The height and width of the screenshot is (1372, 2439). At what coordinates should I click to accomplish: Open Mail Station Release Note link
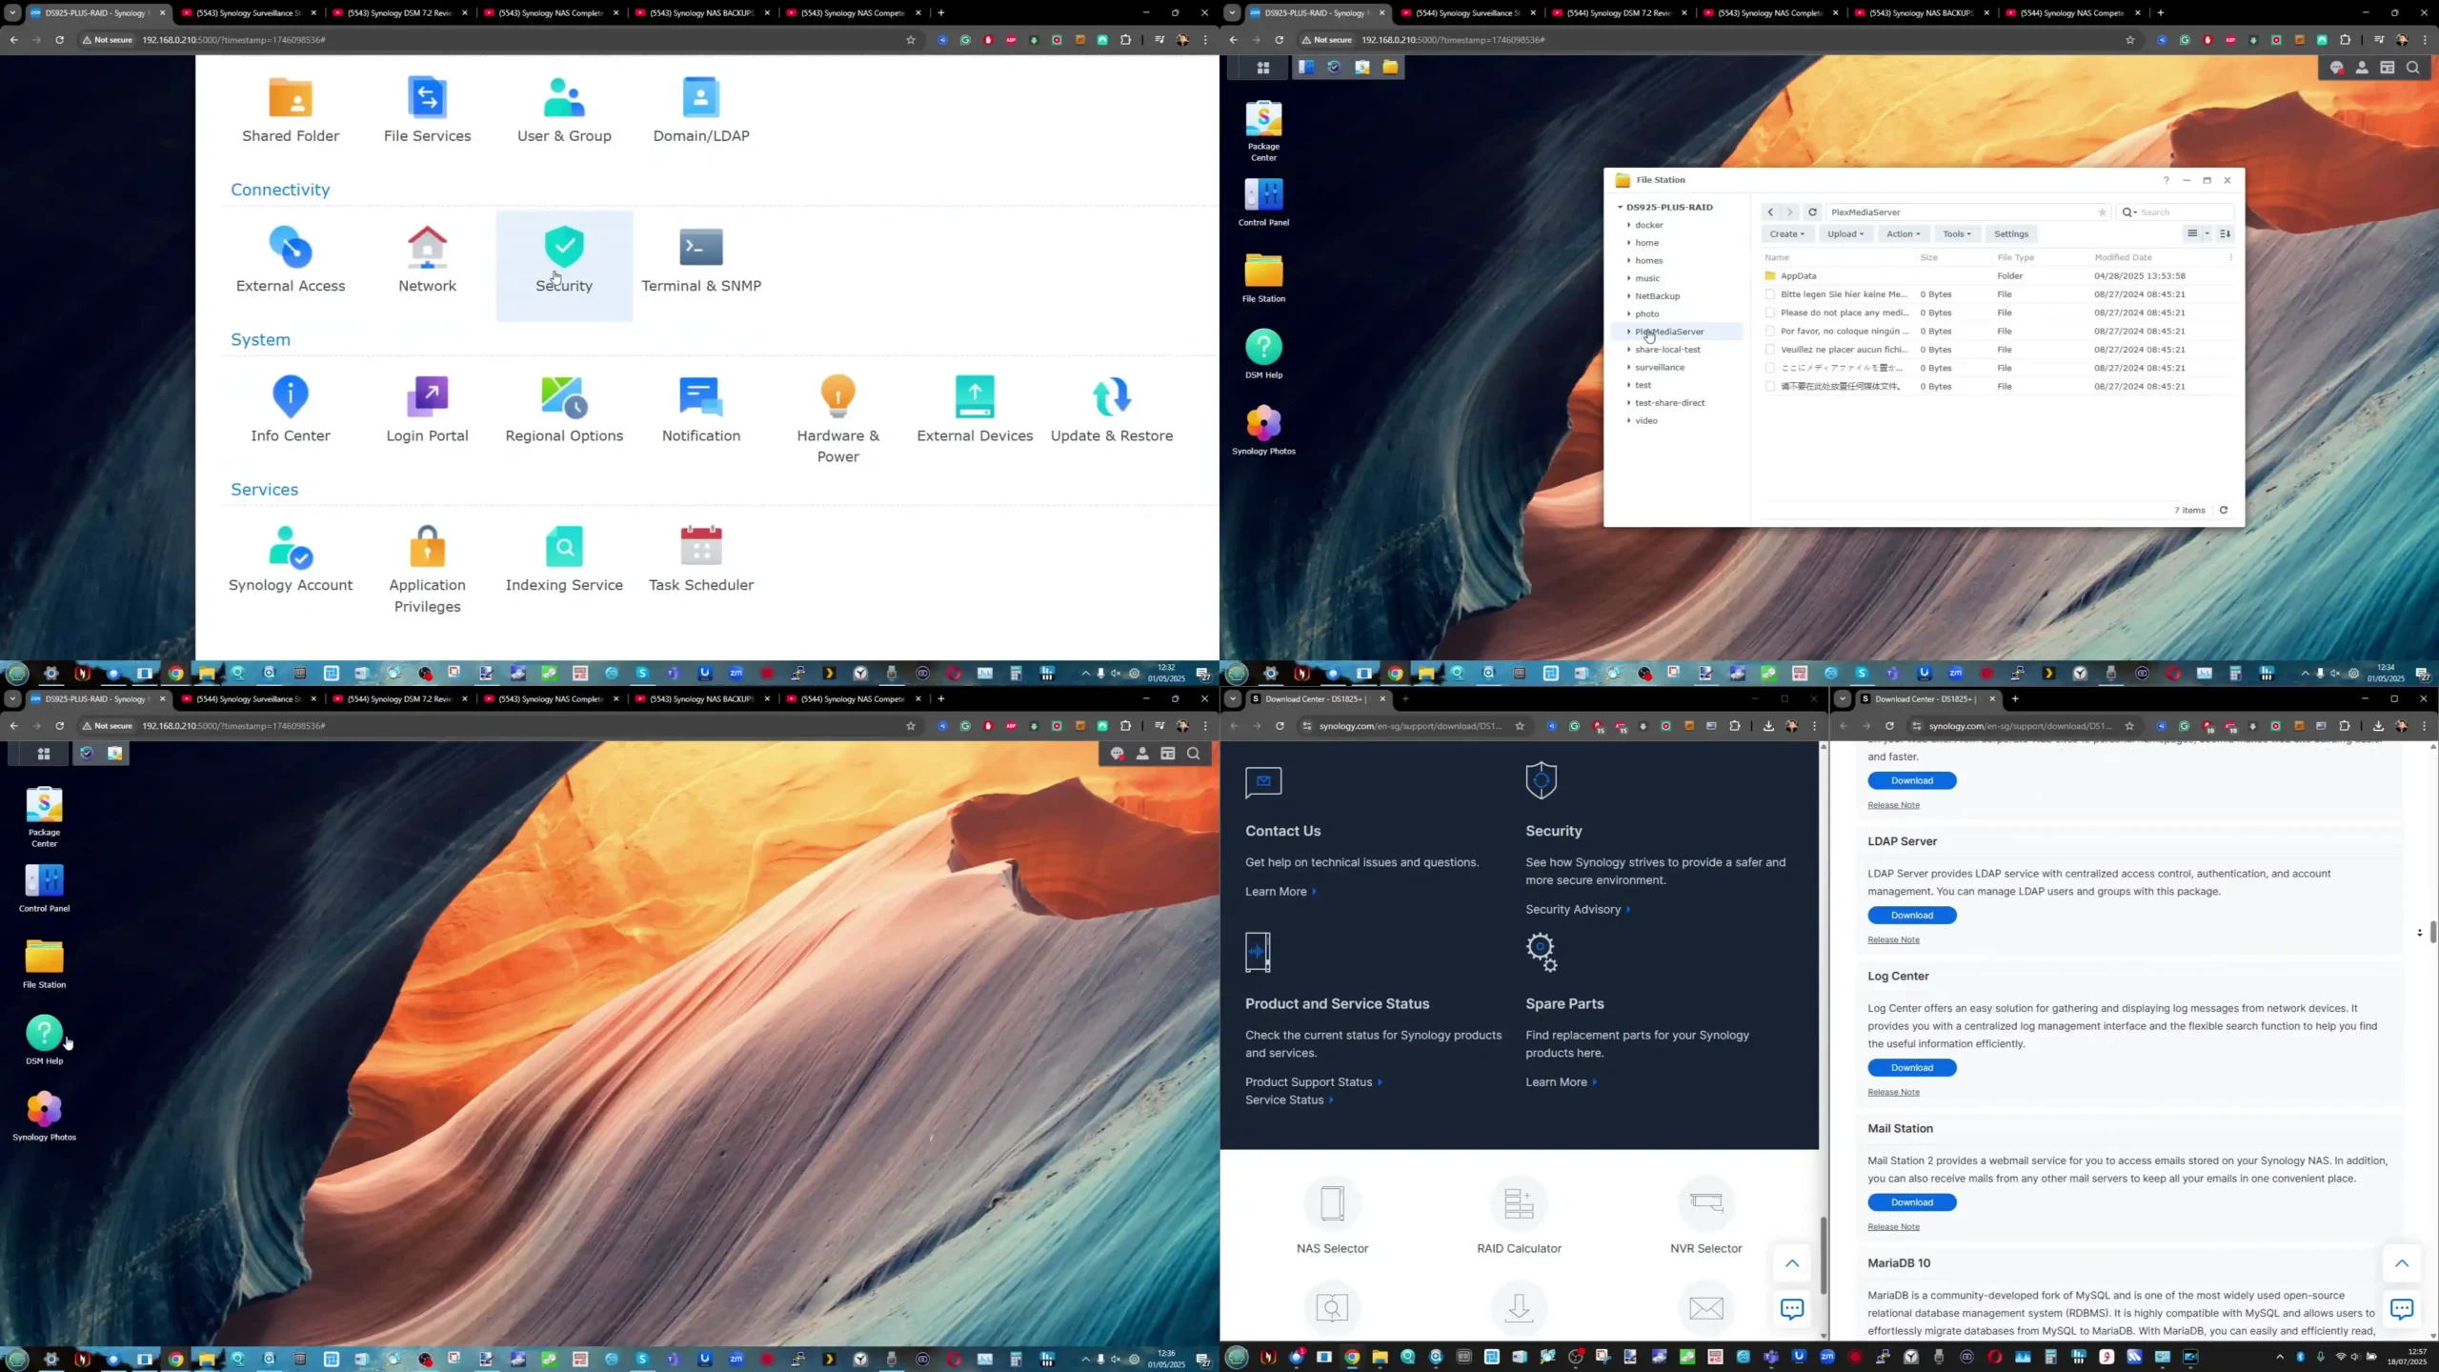1893,1227
